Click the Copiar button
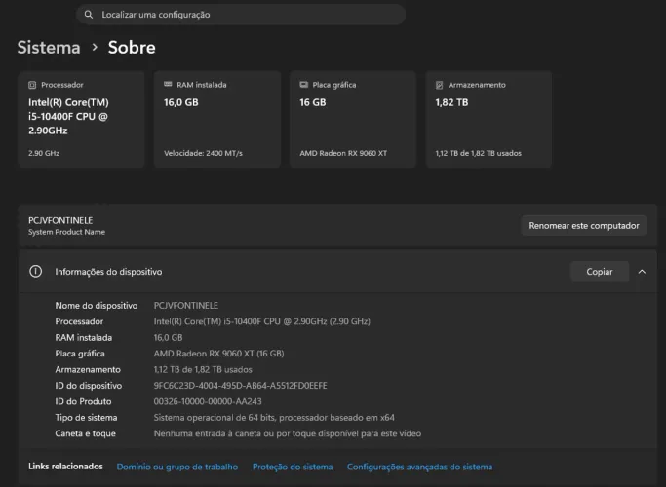This screenshot has width=666, height=487. [x=600, y=272]
